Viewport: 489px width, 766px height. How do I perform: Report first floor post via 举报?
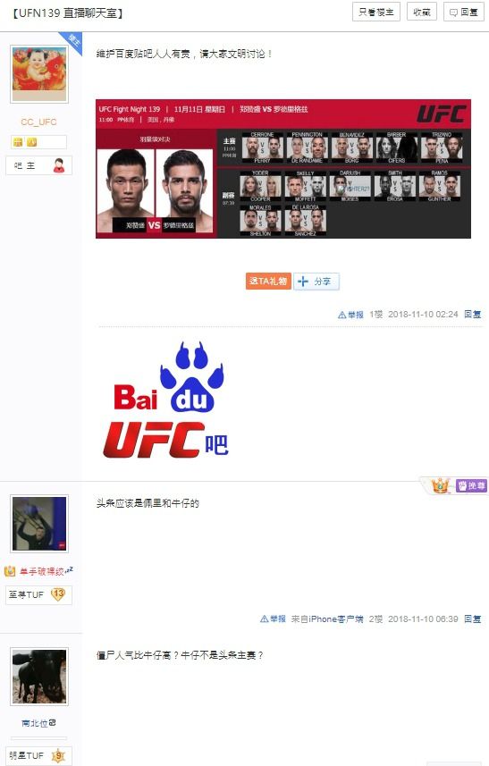pyautogui.click(x=350, y=315)
